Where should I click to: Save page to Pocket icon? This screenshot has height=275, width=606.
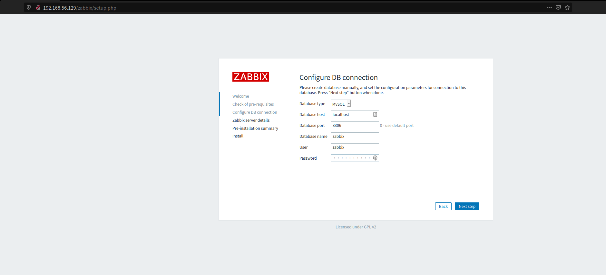pyautogui.click(x=558, y=7)
